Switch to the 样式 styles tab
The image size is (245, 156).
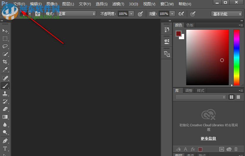[201, 90]
